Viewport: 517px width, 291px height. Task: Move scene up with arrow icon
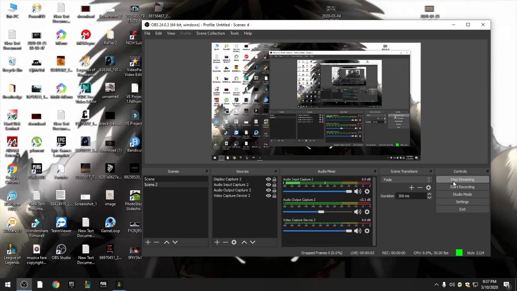(x=166, y=242)
